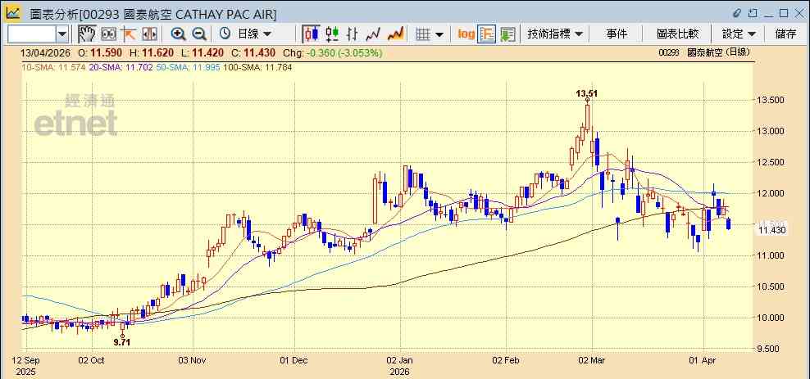Click the 01 Dec date axis label
Viewport: 810px width, 379px height.
tap(294, 360)
